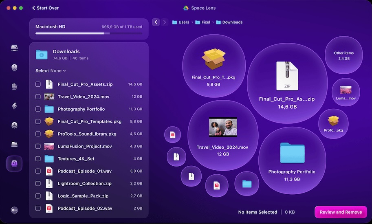Click the Photography Portfolio folder icon in list

click(x=49, y=109)
